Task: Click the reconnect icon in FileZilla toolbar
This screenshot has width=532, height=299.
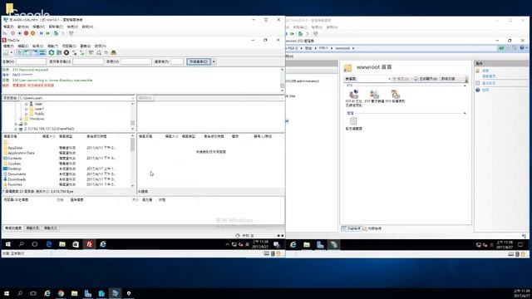Action: pyautogui.click(x=81, y=53)
